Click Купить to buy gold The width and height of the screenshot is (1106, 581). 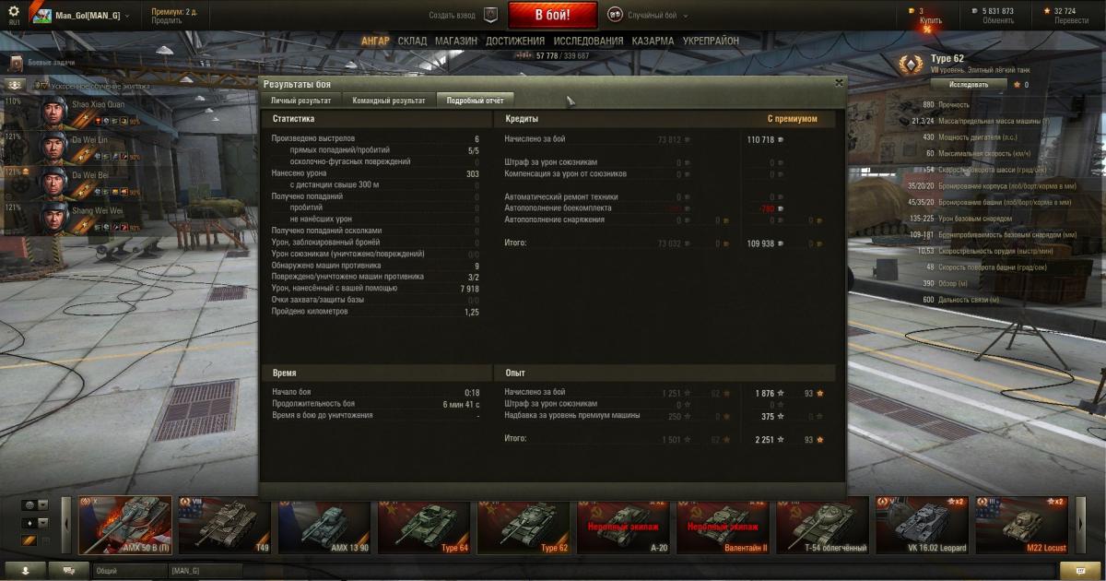click(930, 20)
